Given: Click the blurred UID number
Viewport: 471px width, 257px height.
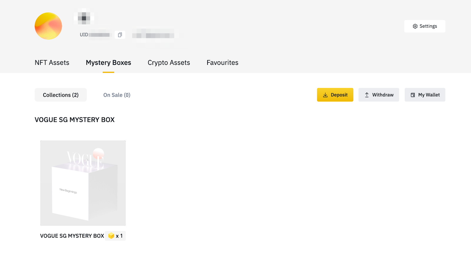Looking at the screenshot, I should 99,35.
